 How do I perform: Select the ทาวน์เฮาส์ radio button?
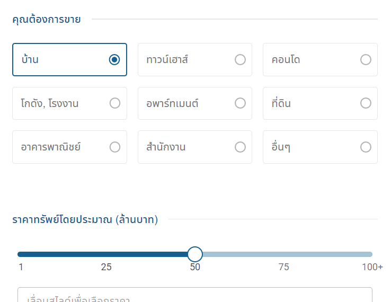click(240, 60)
